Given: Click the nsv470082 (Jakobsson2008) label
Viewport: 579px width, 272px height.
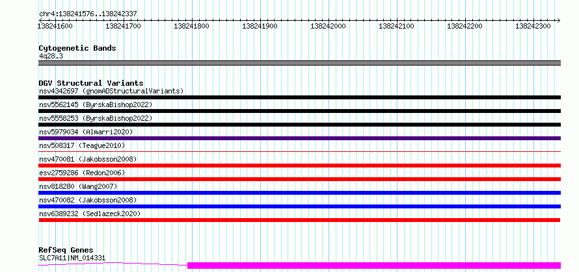Looking at the screenshot, I should (x=88, y=200).
